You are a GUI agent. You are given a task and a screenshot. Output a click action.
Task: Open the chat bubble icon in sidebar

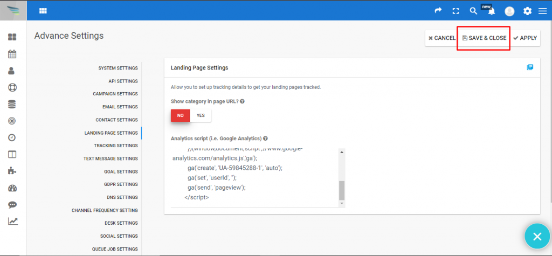[12, 205]
